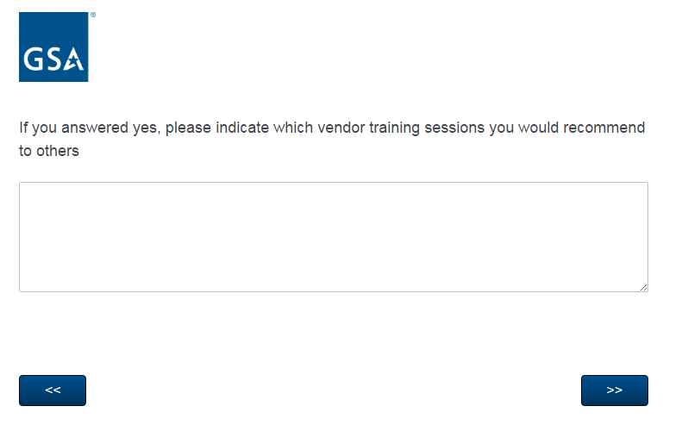Click the bottom-left area of the response text area
This screenshot has width=688, height=425.
click(30, 282)
